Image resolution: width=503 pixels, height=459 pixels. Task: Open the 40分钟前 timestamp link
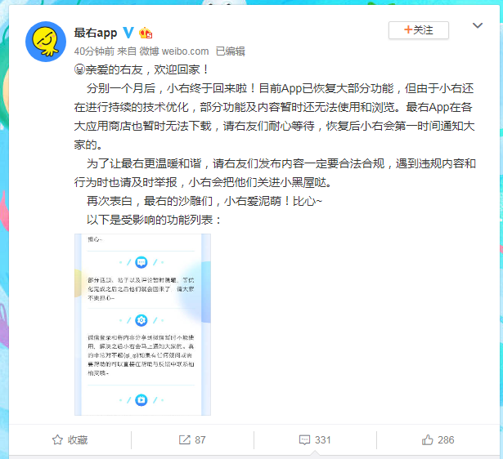point(94,51)
